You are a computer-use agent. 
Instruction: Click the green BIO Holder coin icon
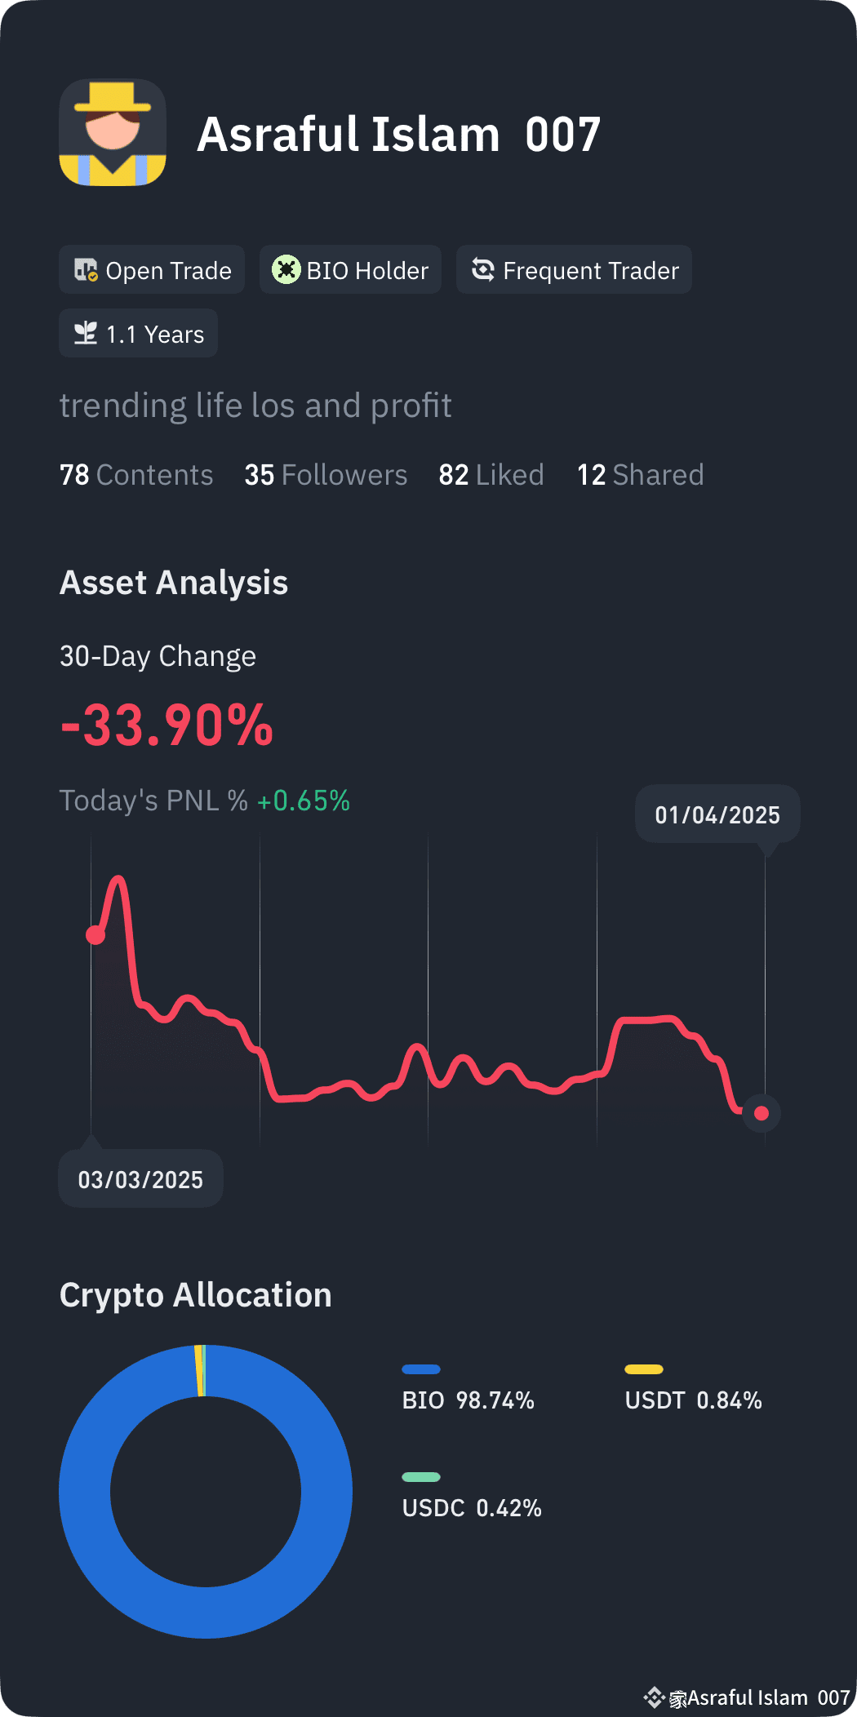pos(286,269)
